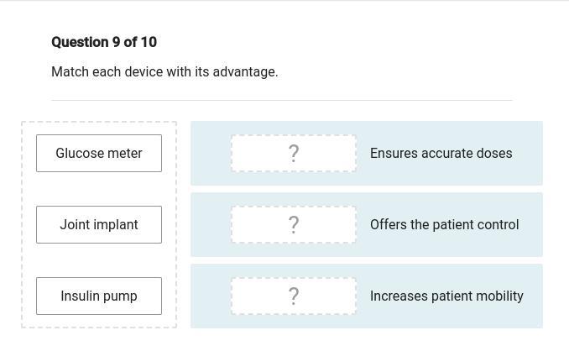Click the Increases patient mobility label
Image resolution: width=569 pixels, height=346 pixels.
point(446,296)
